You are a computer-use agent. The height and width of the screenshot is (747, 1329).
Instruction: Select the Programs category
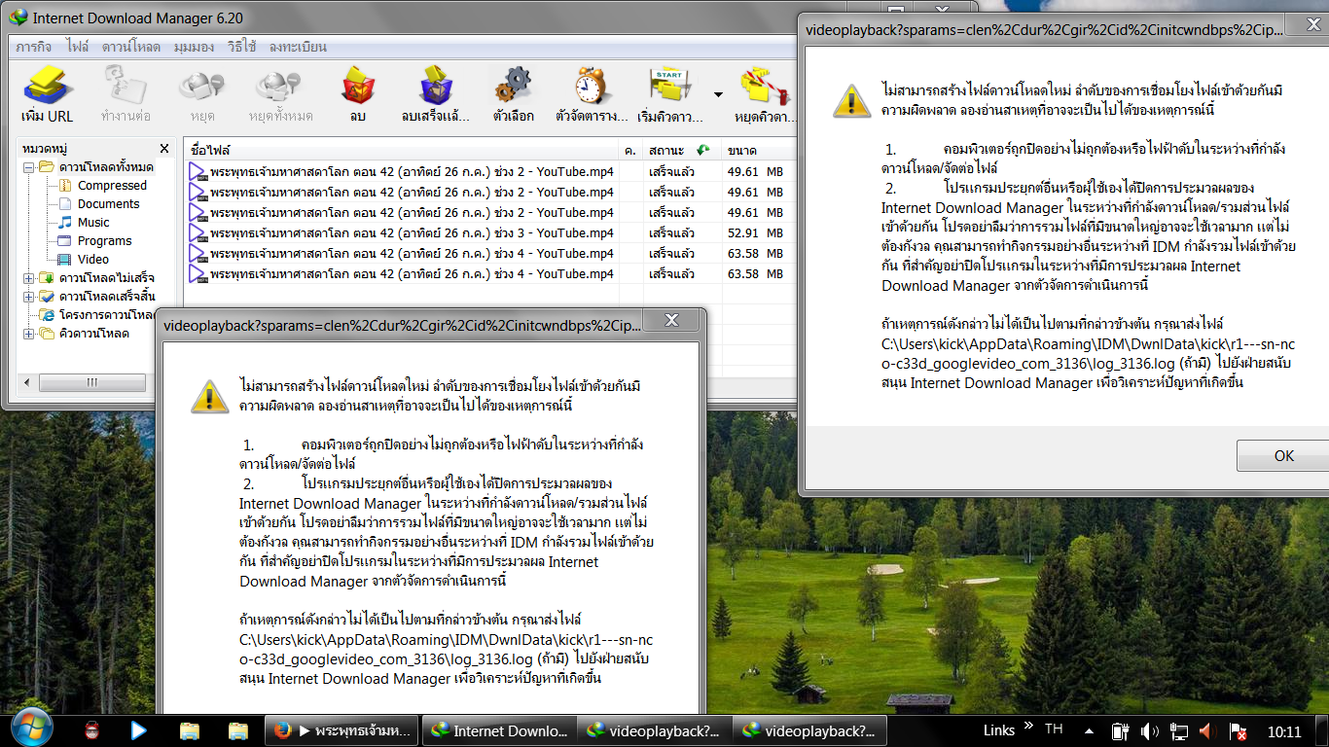(x=104, y=241)
